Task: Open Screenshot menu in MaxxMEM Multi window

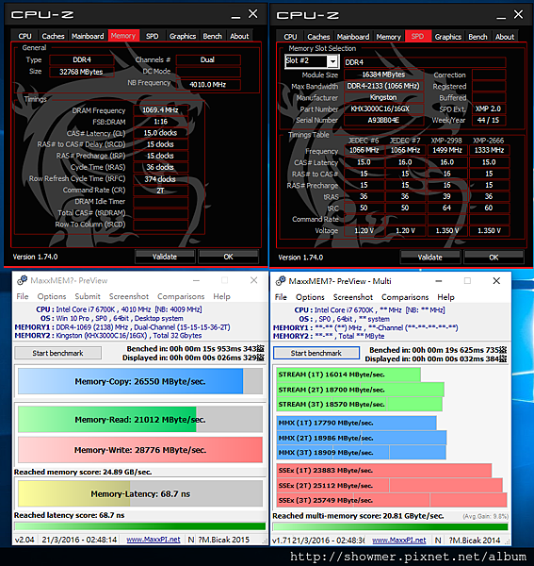Action: pos(353,297)
